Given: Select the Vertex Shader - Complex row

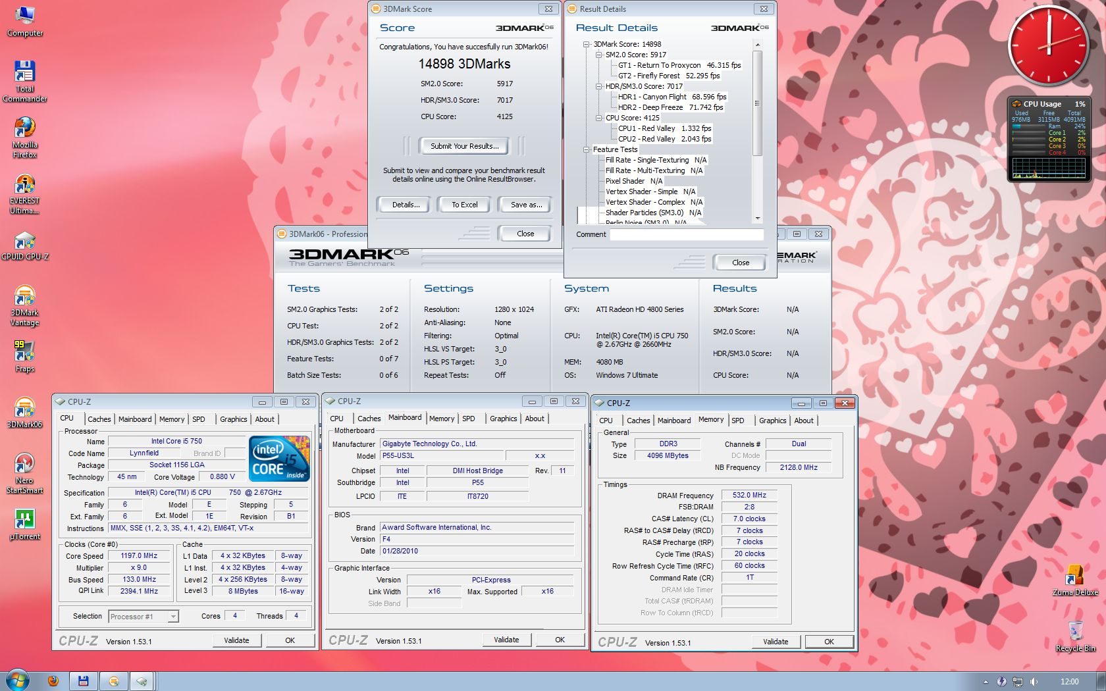Looking at the screenshot, I should pos(654,202).
